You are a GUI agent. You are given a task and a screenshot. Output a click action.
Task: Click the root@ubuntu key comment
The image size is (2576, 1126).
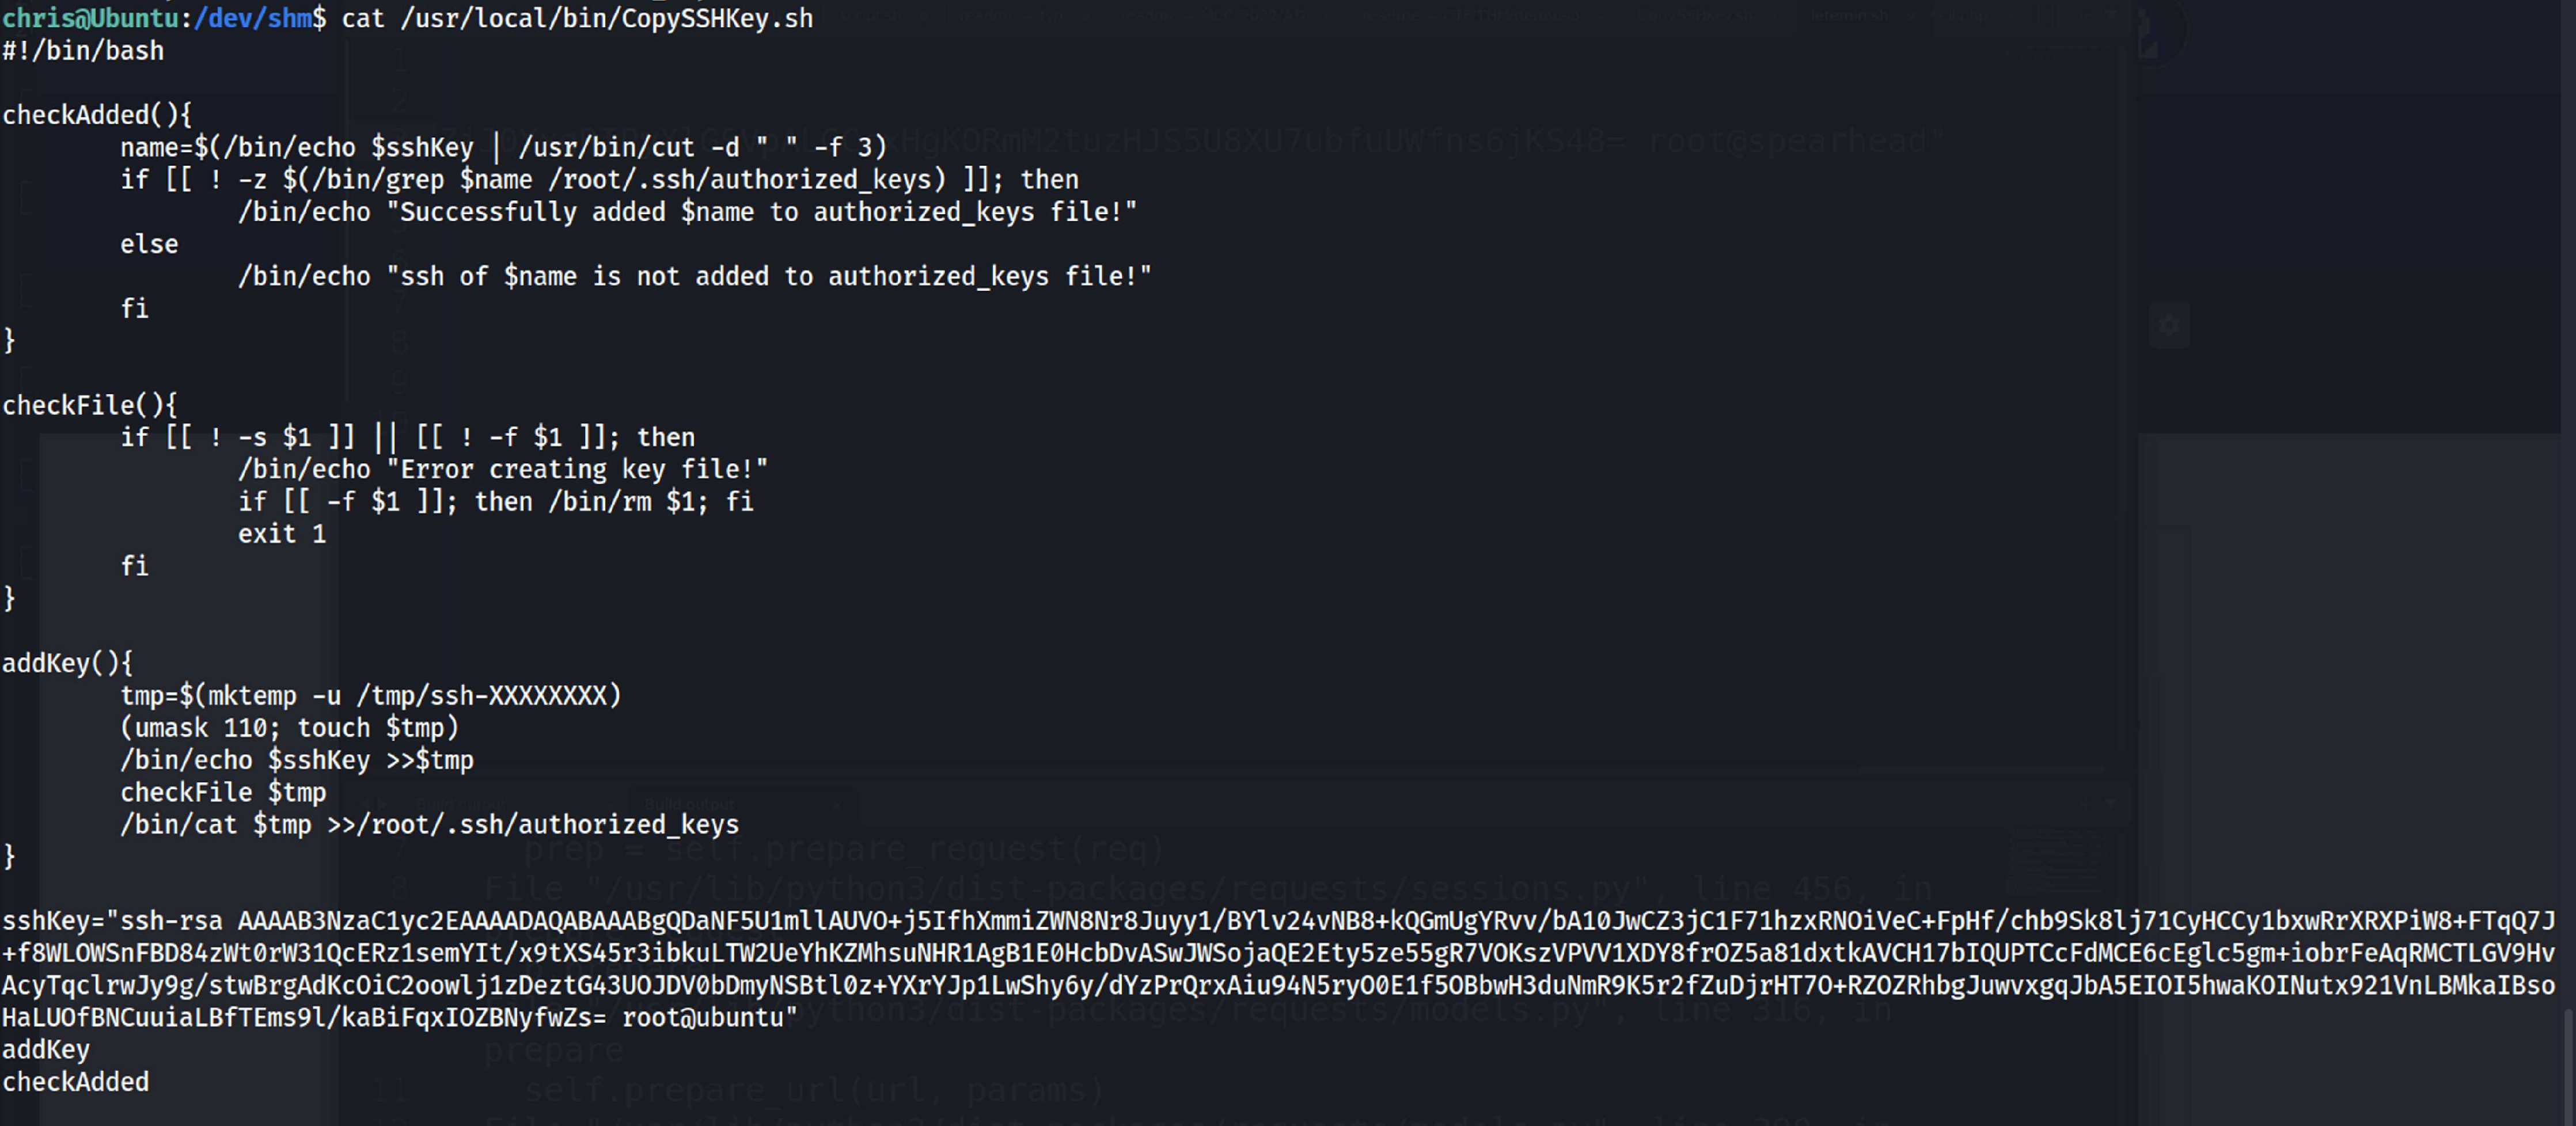tap(704, 1018)
